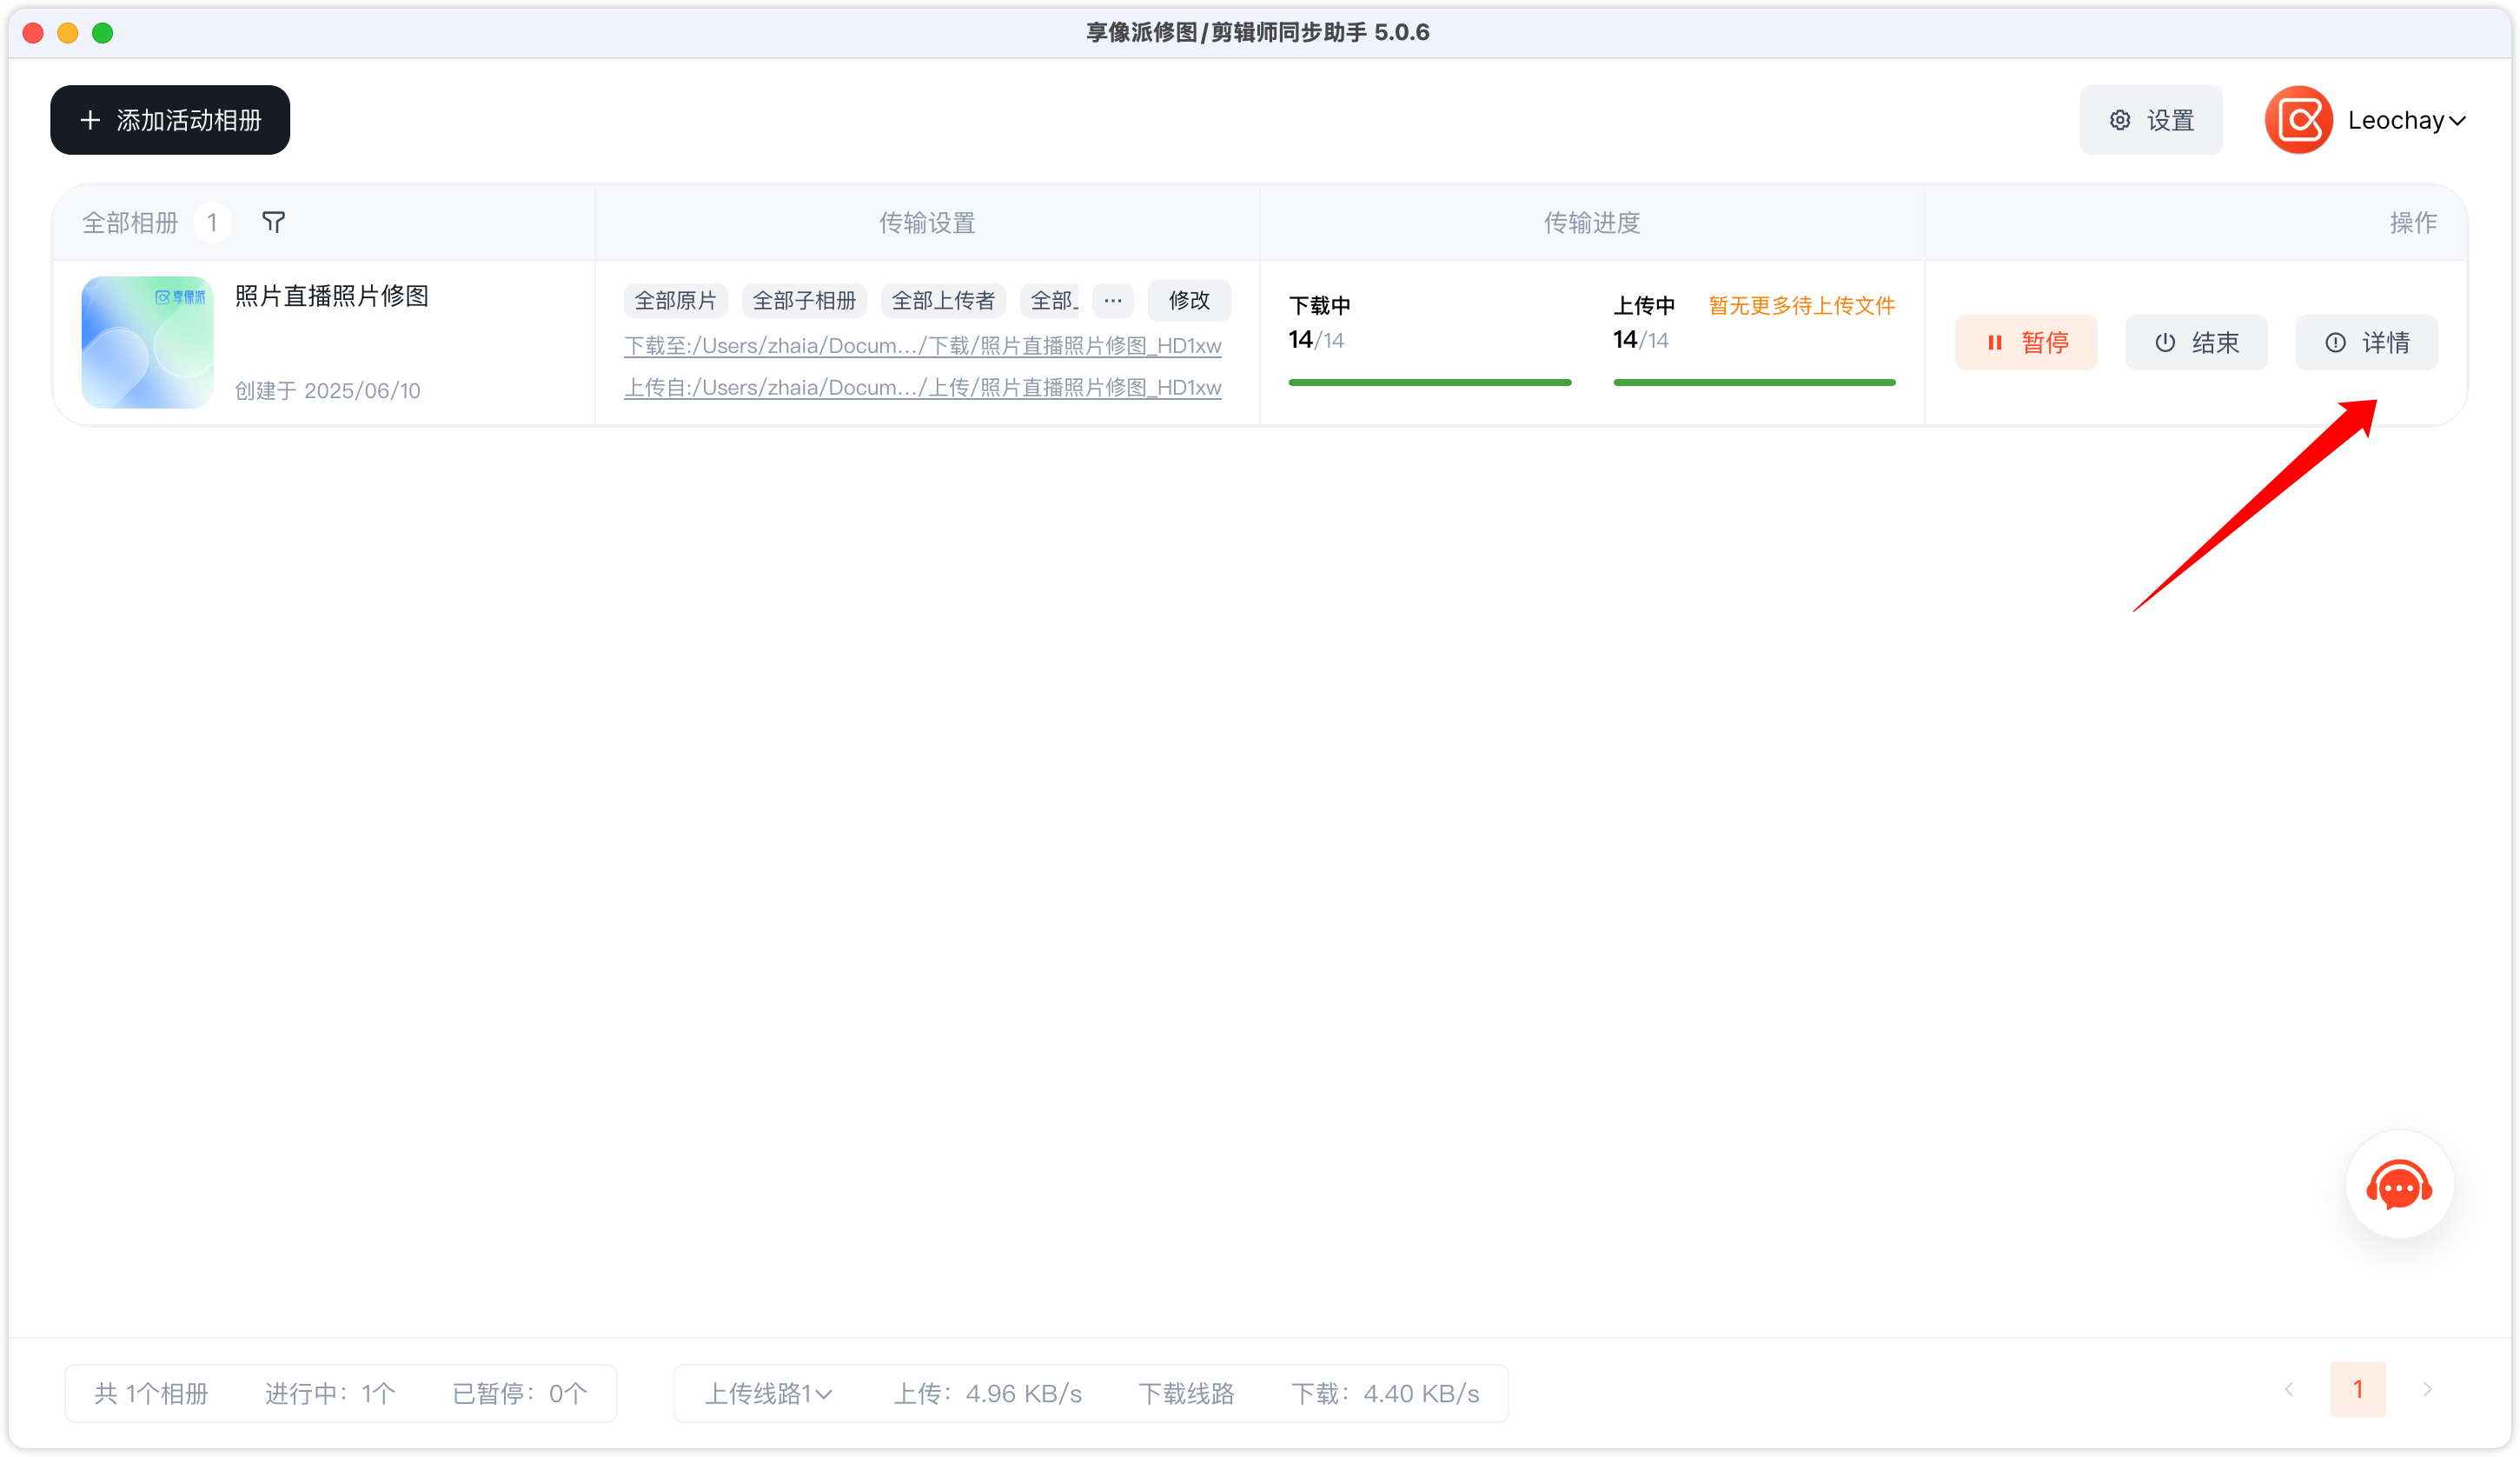Click the 共 1个相册 status text
This screenshot has width=2520, height=1457.
pos(151,1394)
